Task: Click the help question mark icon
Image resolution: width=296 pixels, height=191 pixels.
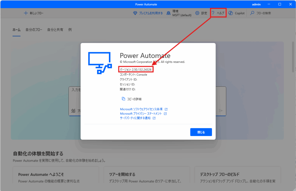Action: pyautogui.click(x=213, y=13)
